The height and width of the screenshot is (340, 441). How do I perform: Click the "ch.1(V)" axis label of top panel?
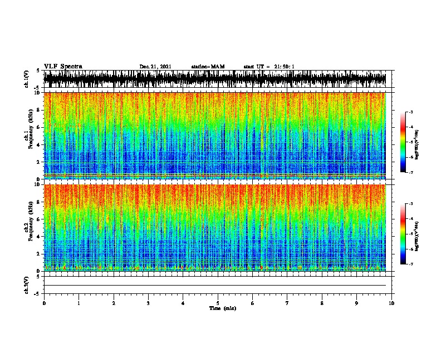[27, 79]
